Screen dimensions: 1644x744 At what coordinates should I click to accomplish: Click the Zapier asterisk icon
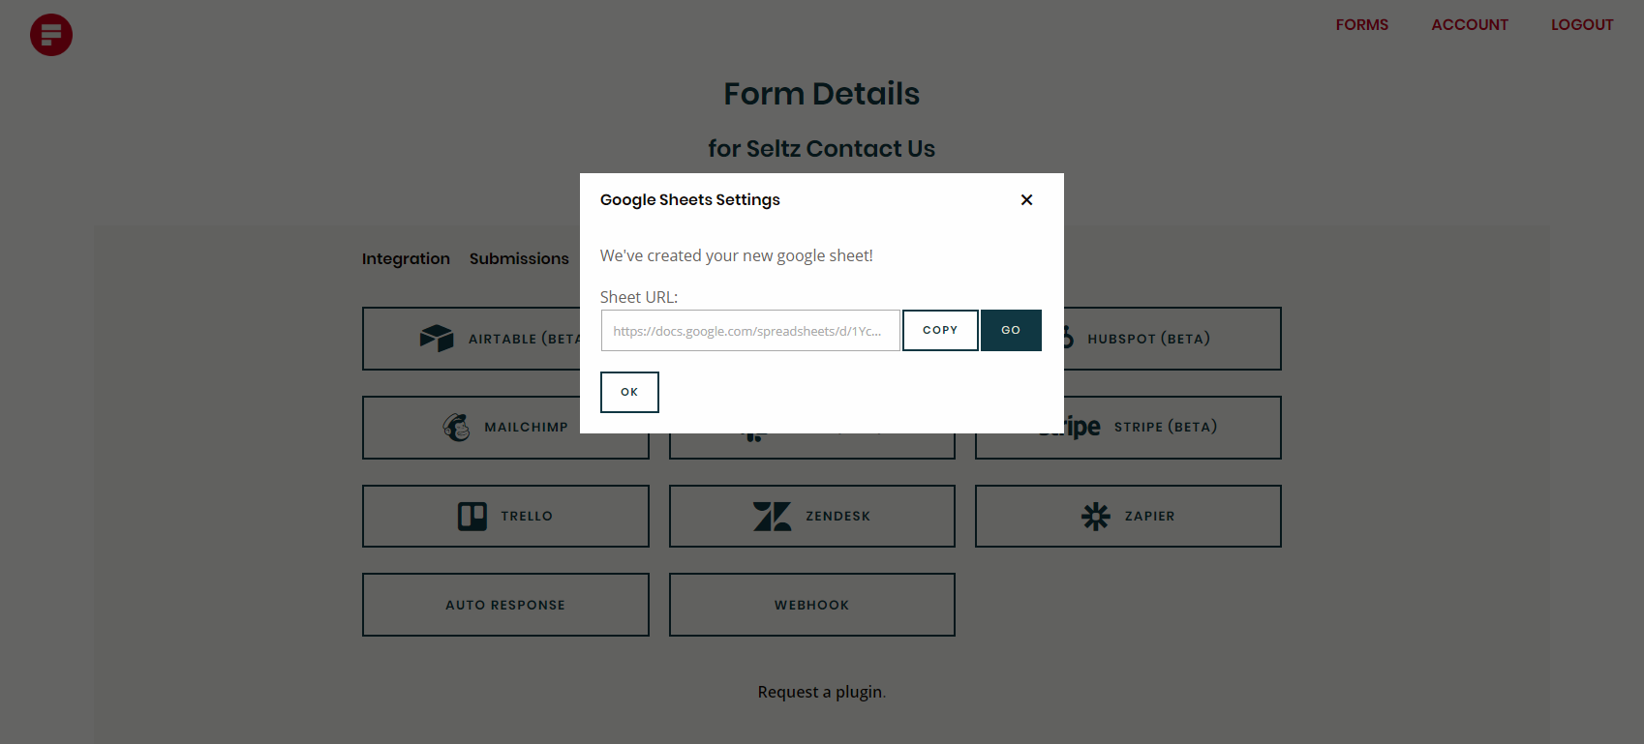click(1096, 516)
